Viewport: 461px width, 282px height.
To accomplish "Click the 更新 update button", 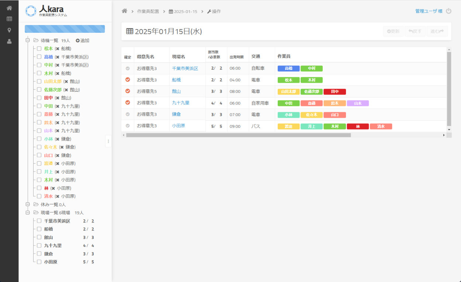I will pos(393,31).
